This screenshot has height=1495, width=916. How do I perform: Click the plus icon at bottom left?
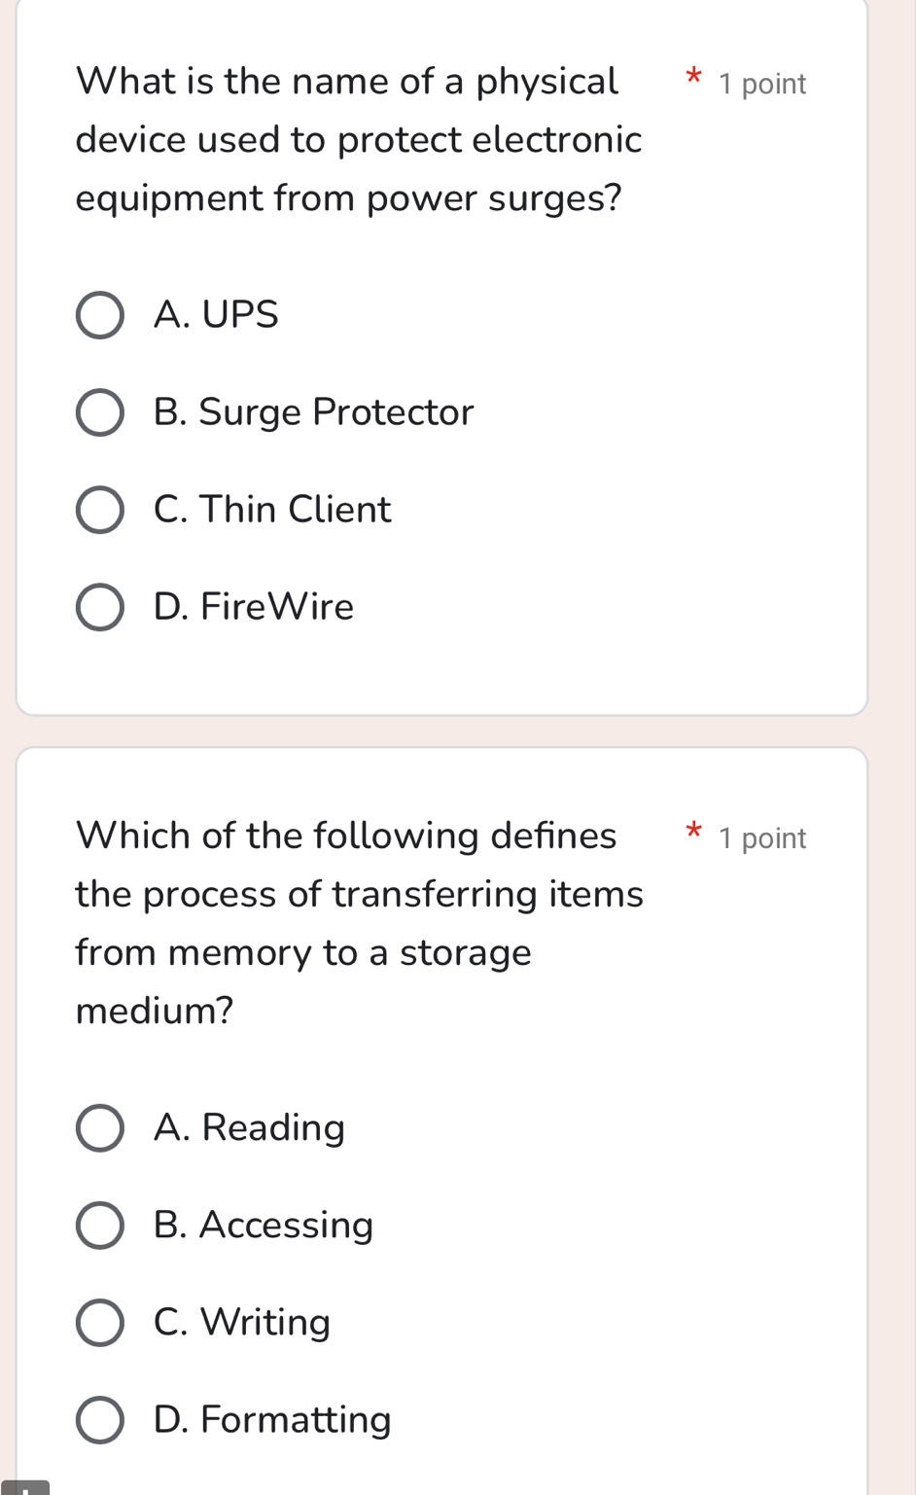[x=26, y=1488]
